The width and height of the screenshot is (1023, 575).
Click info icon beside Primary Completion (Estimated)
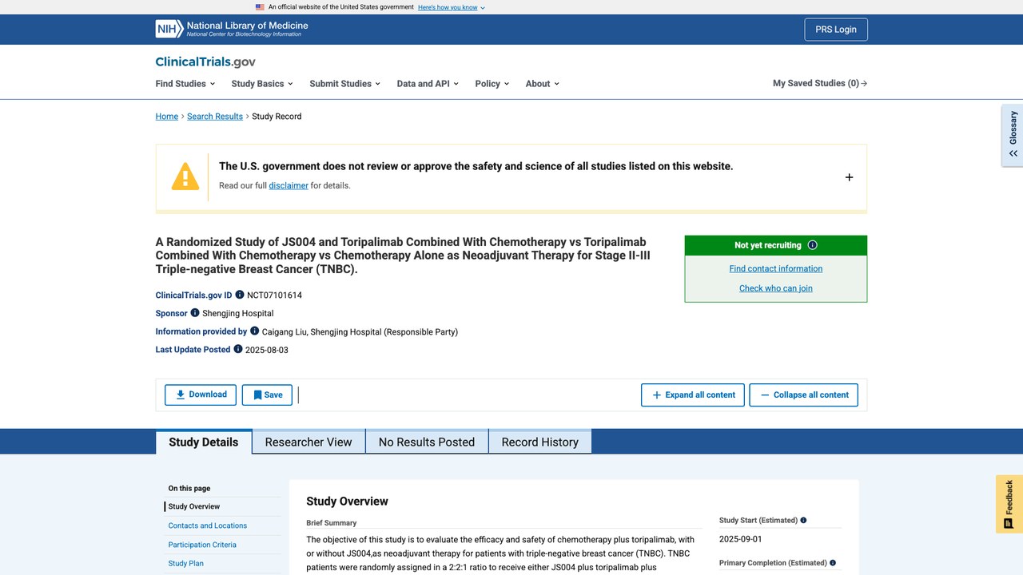coord(833,563)
